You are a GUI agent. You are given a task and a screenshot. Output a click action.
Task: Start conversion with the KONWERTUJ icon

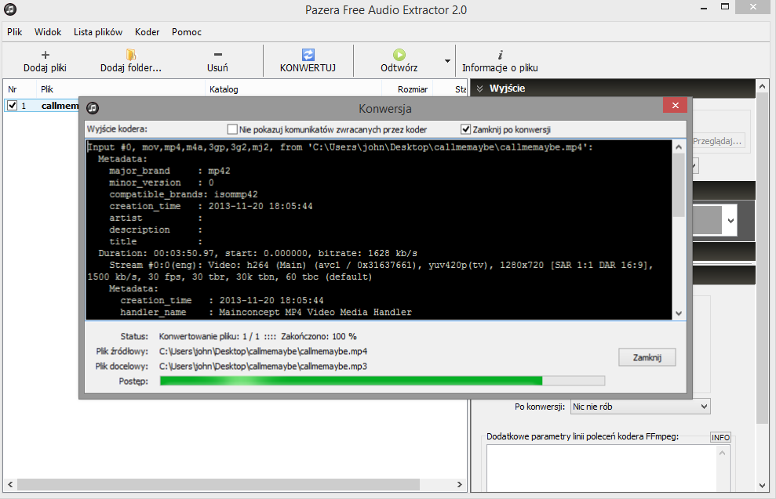(x=308, y=54)
